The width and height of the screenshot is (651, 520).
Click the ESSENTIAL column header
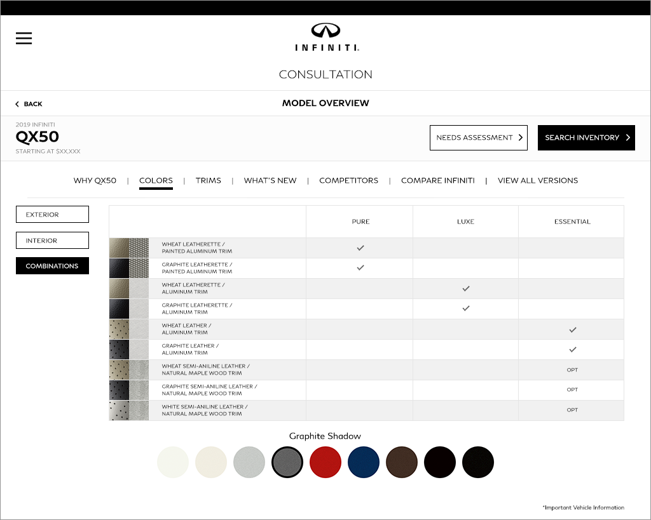572,222
